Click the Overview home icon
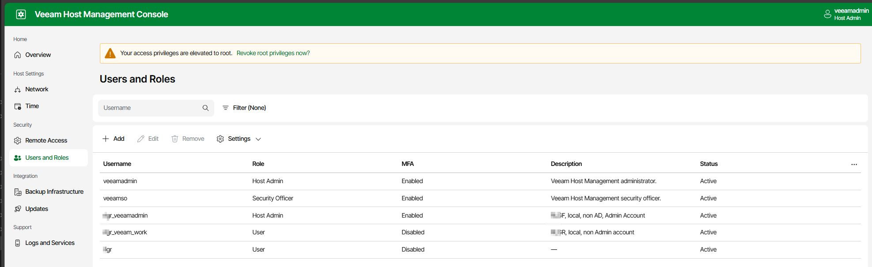This screenshot has width=872, height=267. click(18, 55)
